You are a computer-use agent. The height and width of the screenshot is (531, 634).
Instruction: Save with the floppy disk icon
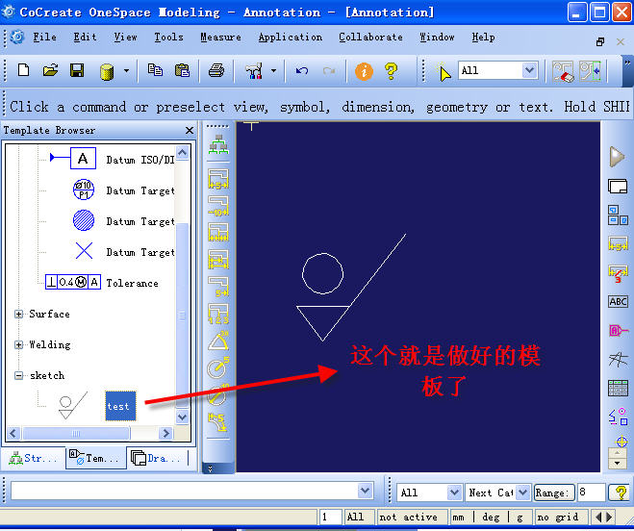[x=77, y=71]
